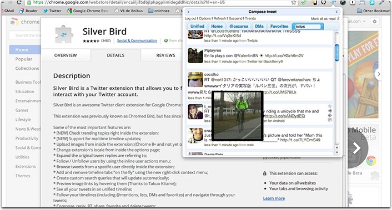Open Trends in Silver Bird popup
Image resolution: width=392 pixels, height=210 pixels.
250,18
